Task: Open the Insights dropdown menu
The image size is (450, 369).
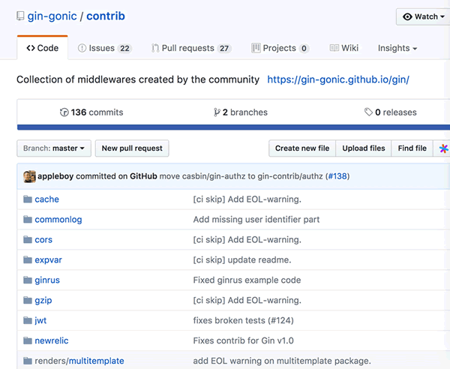Action: click(x=397, y=48)
